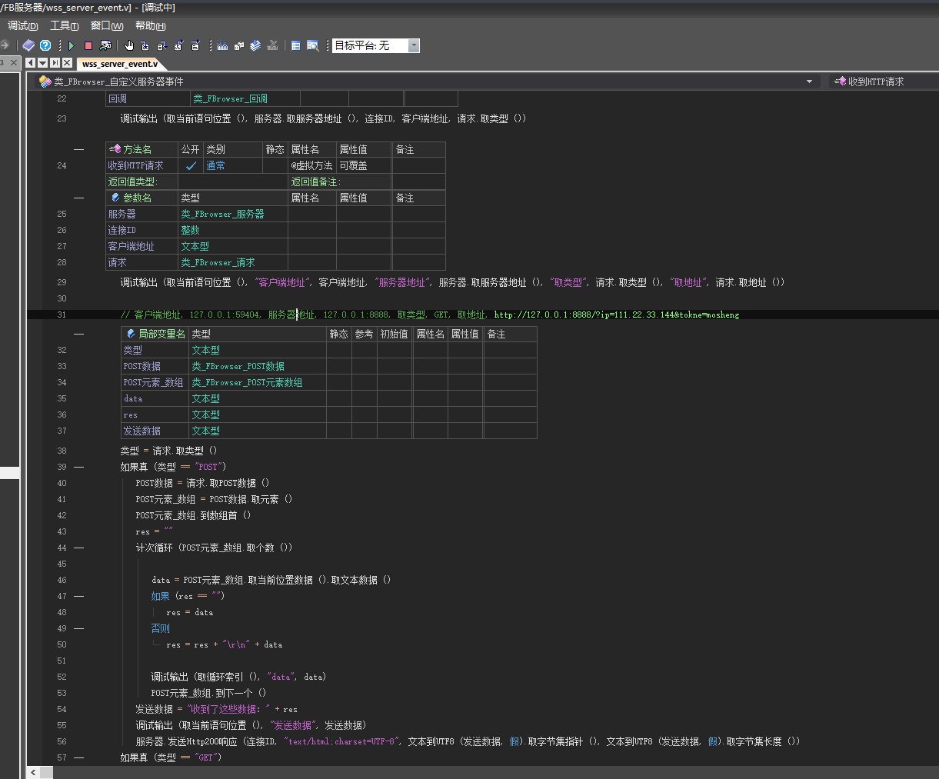
Task: Toggle 参考 cell of local variable POST数据
Action: pos(365,366)
